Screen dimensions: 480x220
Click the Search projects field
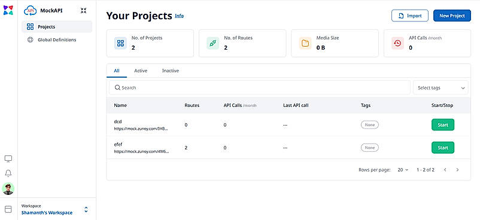point(260,87)
